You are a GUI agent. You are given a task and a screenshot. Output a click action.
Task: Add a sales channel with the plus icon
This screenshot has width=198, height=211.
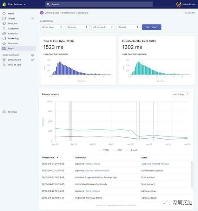point(32,55)
